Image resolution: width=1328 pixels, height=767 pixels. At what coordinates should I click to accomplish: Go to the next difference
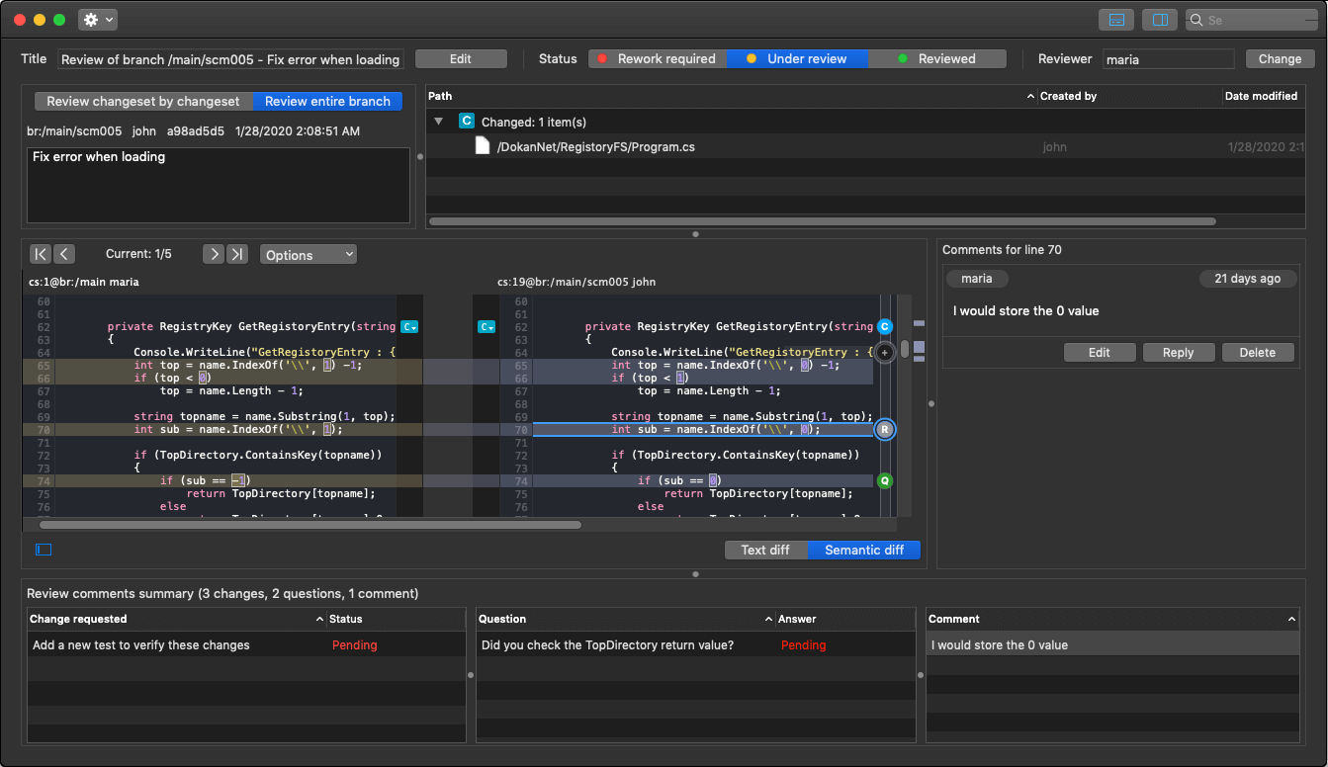213,254
